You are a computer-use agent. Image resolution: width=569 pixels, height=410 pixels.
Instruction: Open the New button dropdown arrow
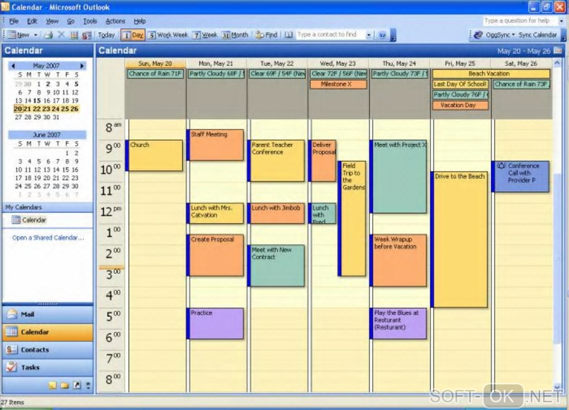pyautogui.click(x=36, y=35)
